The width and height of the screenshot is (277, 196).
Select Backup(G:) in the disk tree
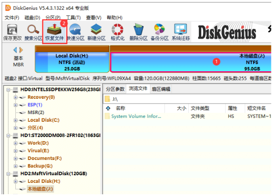pyautogui.click(x=40, y=166)
